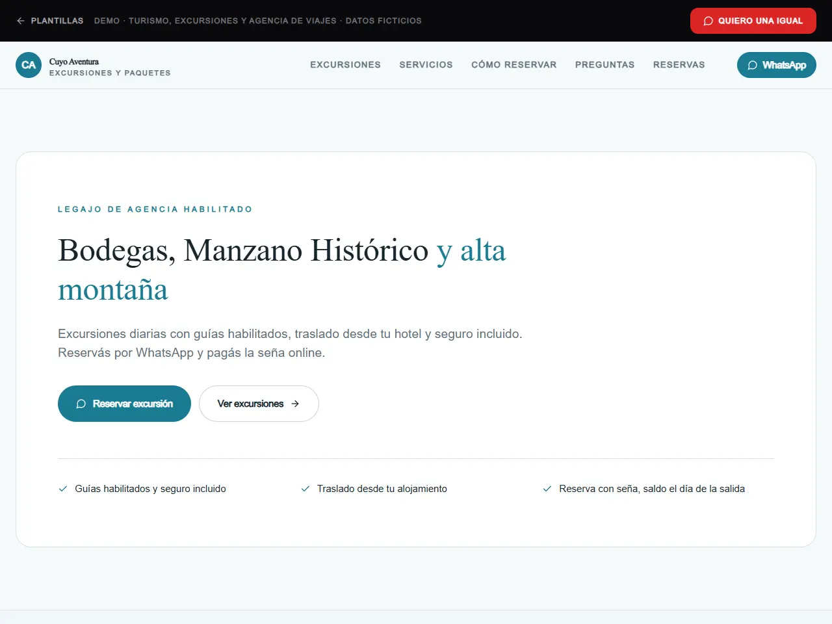The image size is (832, 624).
Task: Click the demo banner text 'Datos ficticios'
Action: click(x=383, y=21)
